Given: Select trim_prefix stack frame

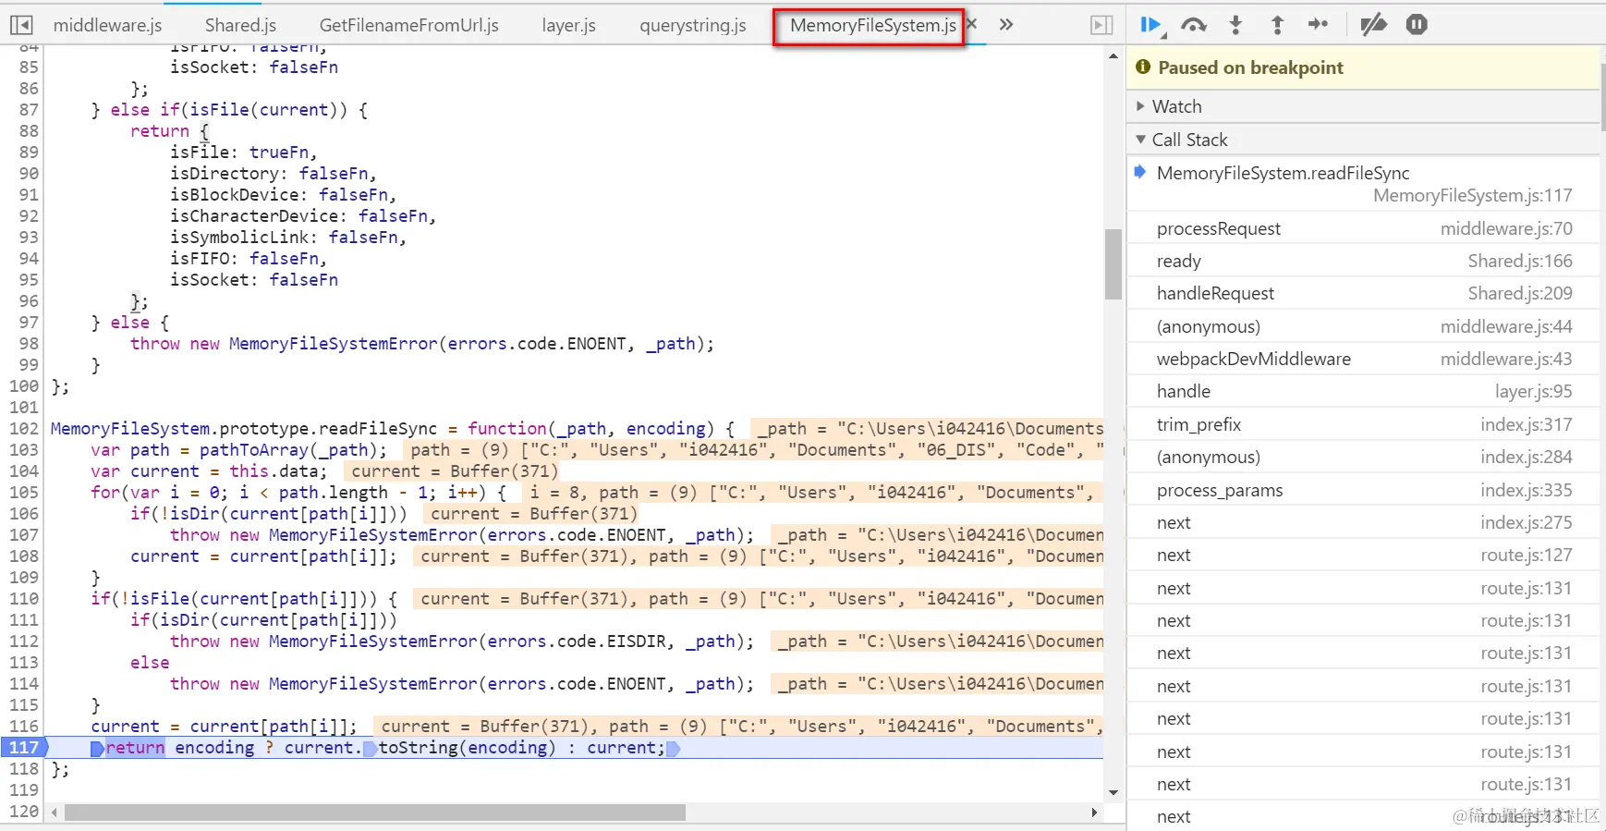Looking at the screenshot, I should click(x=1363, y=424).
